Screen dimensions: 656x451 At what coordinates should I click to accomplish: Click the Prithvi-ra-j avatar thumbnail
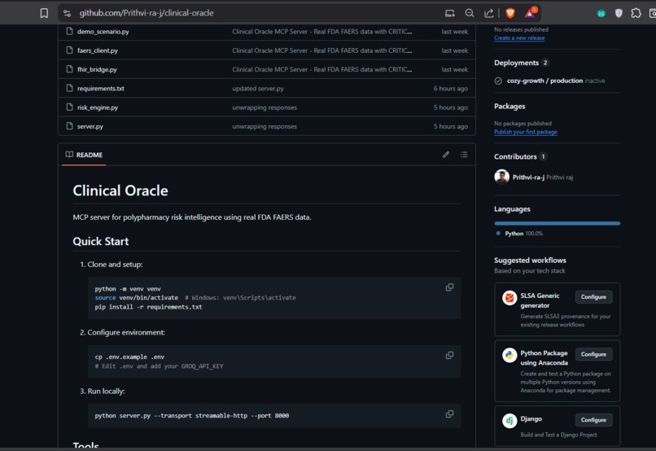pyautogui.click(x=501, y=177)
